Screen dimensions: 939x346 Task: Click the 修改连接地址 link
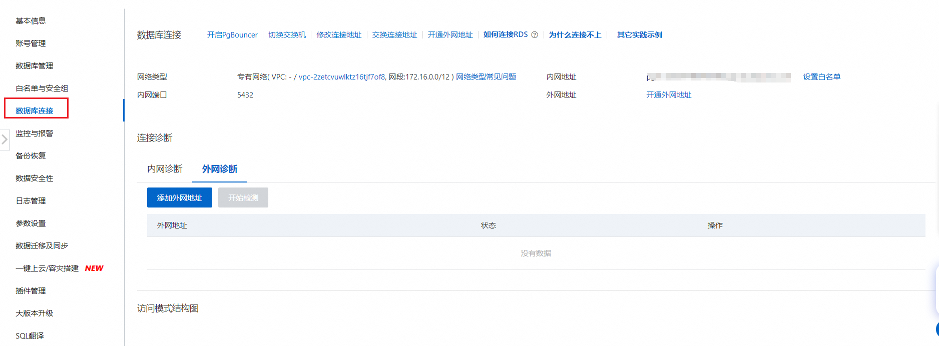pyautogui.click(x=339, y=35)
